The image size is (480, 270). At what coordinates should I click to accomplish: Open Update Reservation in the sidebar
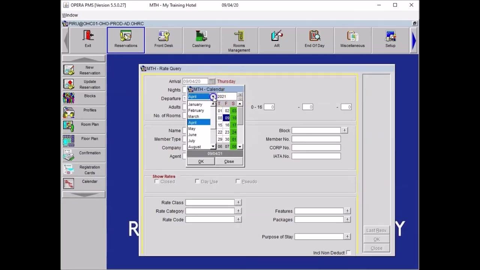(x=84, y=84)
